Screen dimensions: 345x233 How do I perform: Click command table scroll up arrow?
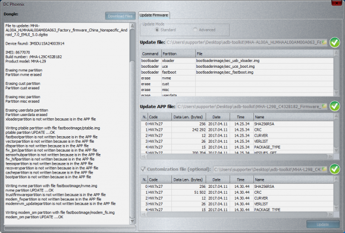336,53
